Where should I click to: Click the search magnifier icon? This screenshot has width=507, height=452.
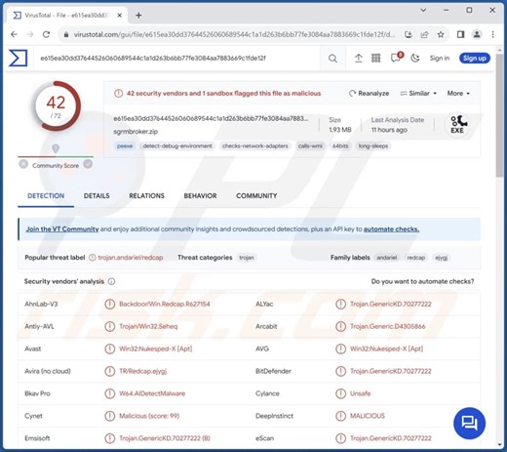332,59
